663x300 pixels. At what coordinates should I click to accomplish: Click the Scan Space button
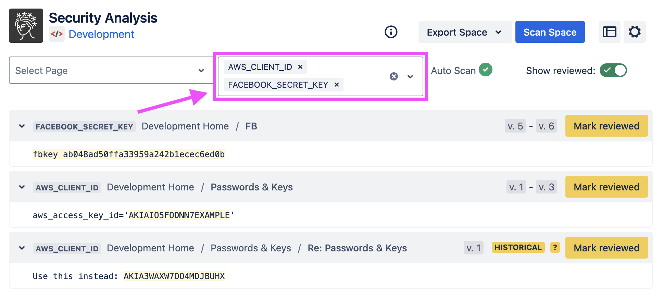point(550,32)
